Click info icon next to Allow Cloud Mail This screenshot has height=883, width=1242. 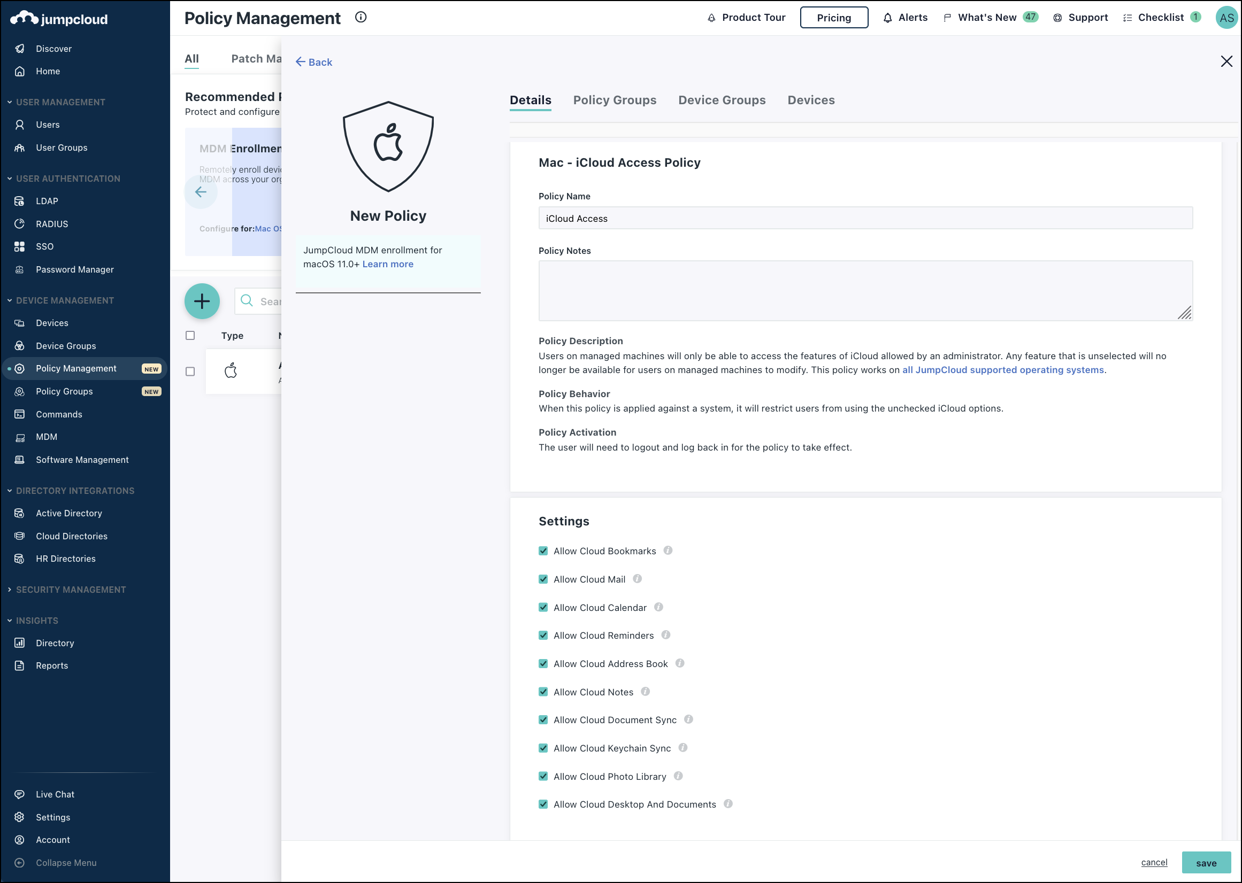(x=637, y=579)
